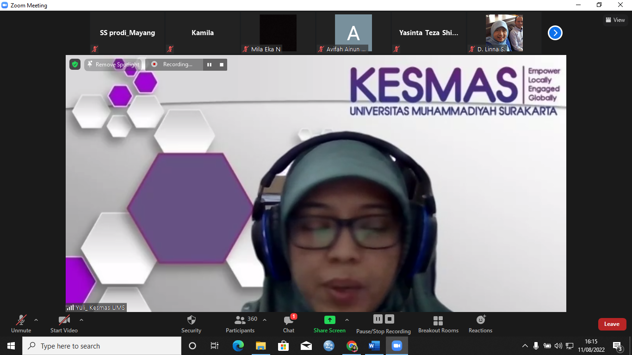Select Mila Eka N participant tile
The width and height of the screenshot is (632, 355).
tap(278, 33)
